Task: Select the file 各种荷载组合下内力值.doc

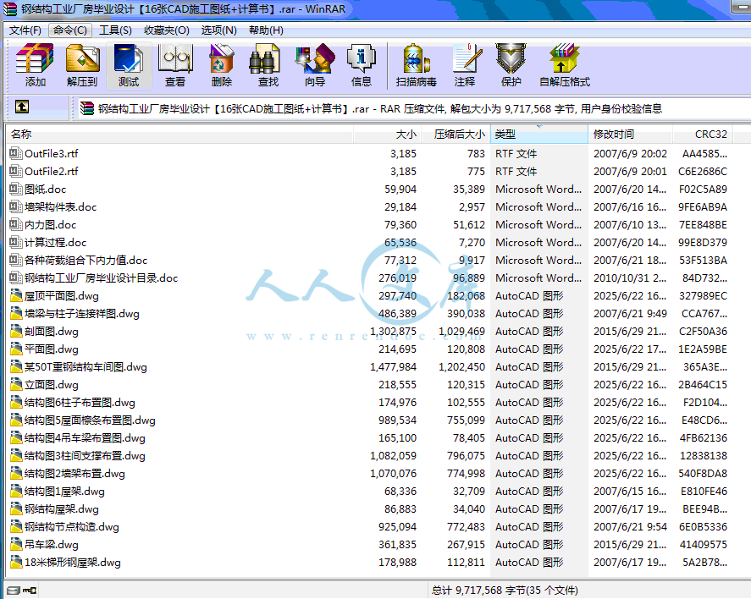Action: (86, 260)
